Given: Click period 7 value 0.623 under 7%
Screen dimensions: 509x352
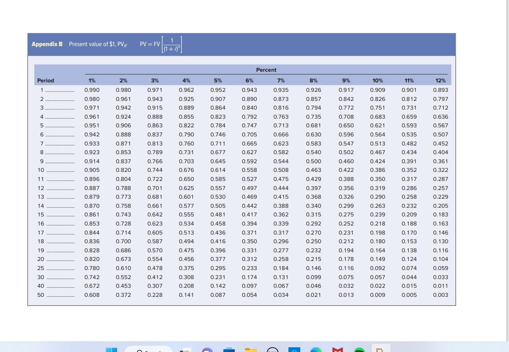Looking at the screenshot, I should pos(281,143).
